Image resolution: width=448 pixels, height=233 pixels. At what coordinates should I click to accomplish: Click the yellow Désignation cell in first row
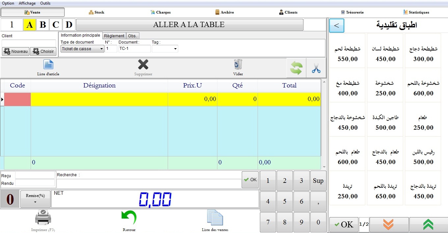(x=99, y=99)
